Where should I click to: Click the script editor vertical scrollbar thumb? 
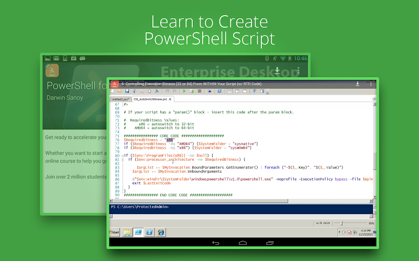(374, 160)
